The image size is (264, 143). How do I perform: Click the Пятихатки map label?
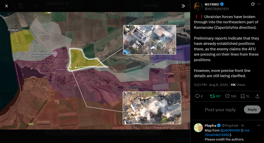point(162,128)
